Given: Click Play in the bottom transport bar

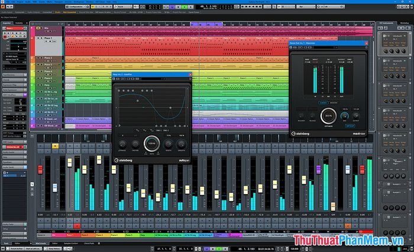Looking at the screenshot, I should [x=219, y=248].
